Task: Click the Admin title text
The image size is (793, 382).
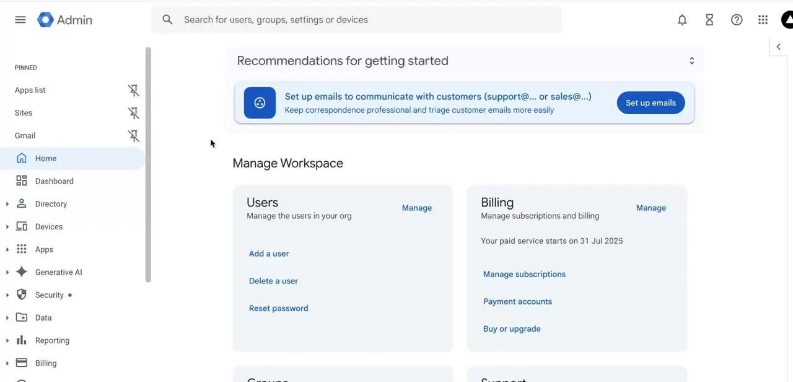Action: pos(74,20)
